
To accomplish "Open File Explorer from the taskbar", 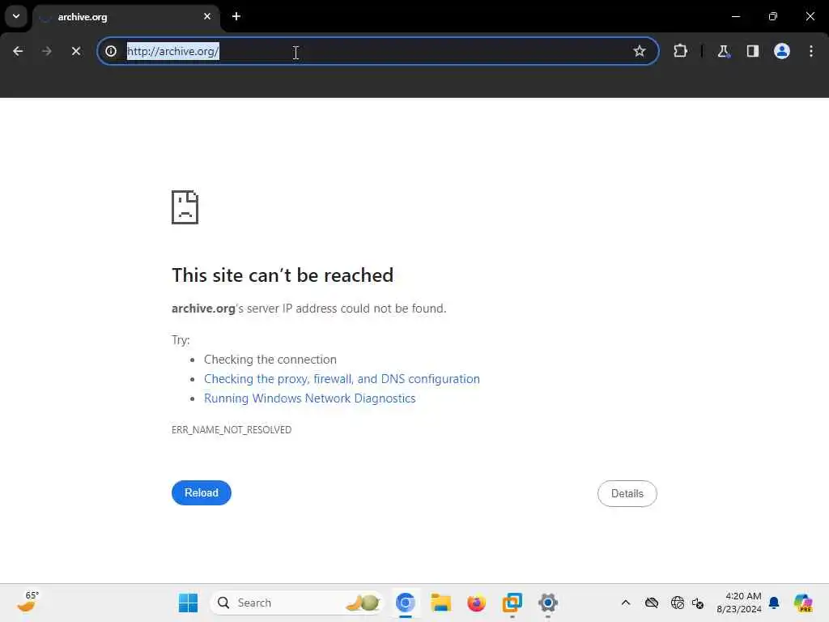I will point(441,603).
